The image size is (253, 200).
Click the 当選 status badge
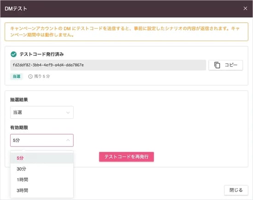[17, 76]
